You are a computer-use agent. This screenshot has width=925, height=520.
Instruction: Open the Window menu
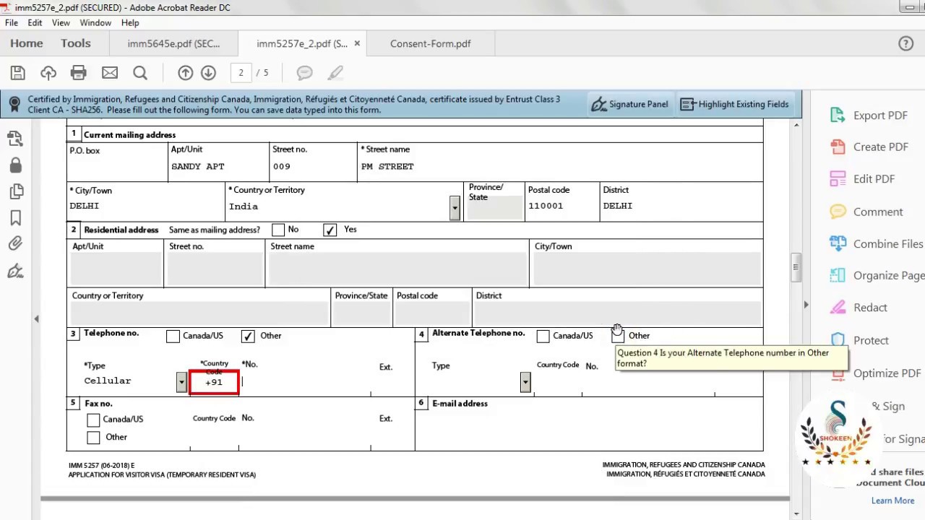[95, 22]
